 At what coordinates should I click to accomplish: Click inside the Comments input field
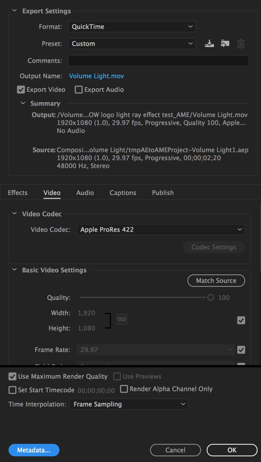pos(159,61)
